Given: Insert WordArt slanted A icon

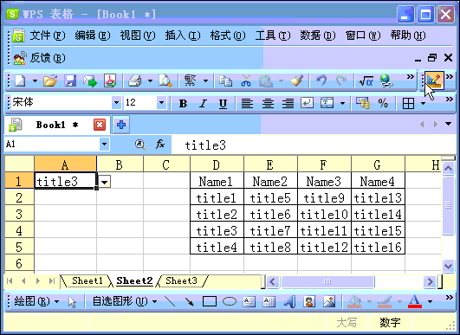Looking at the screenshot, I should point(289,301).
